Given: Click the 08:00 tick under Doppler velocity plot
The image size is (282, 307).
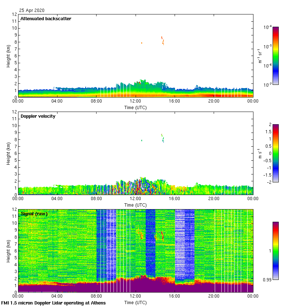Looking at the screenshot, I should coord(96,199).
